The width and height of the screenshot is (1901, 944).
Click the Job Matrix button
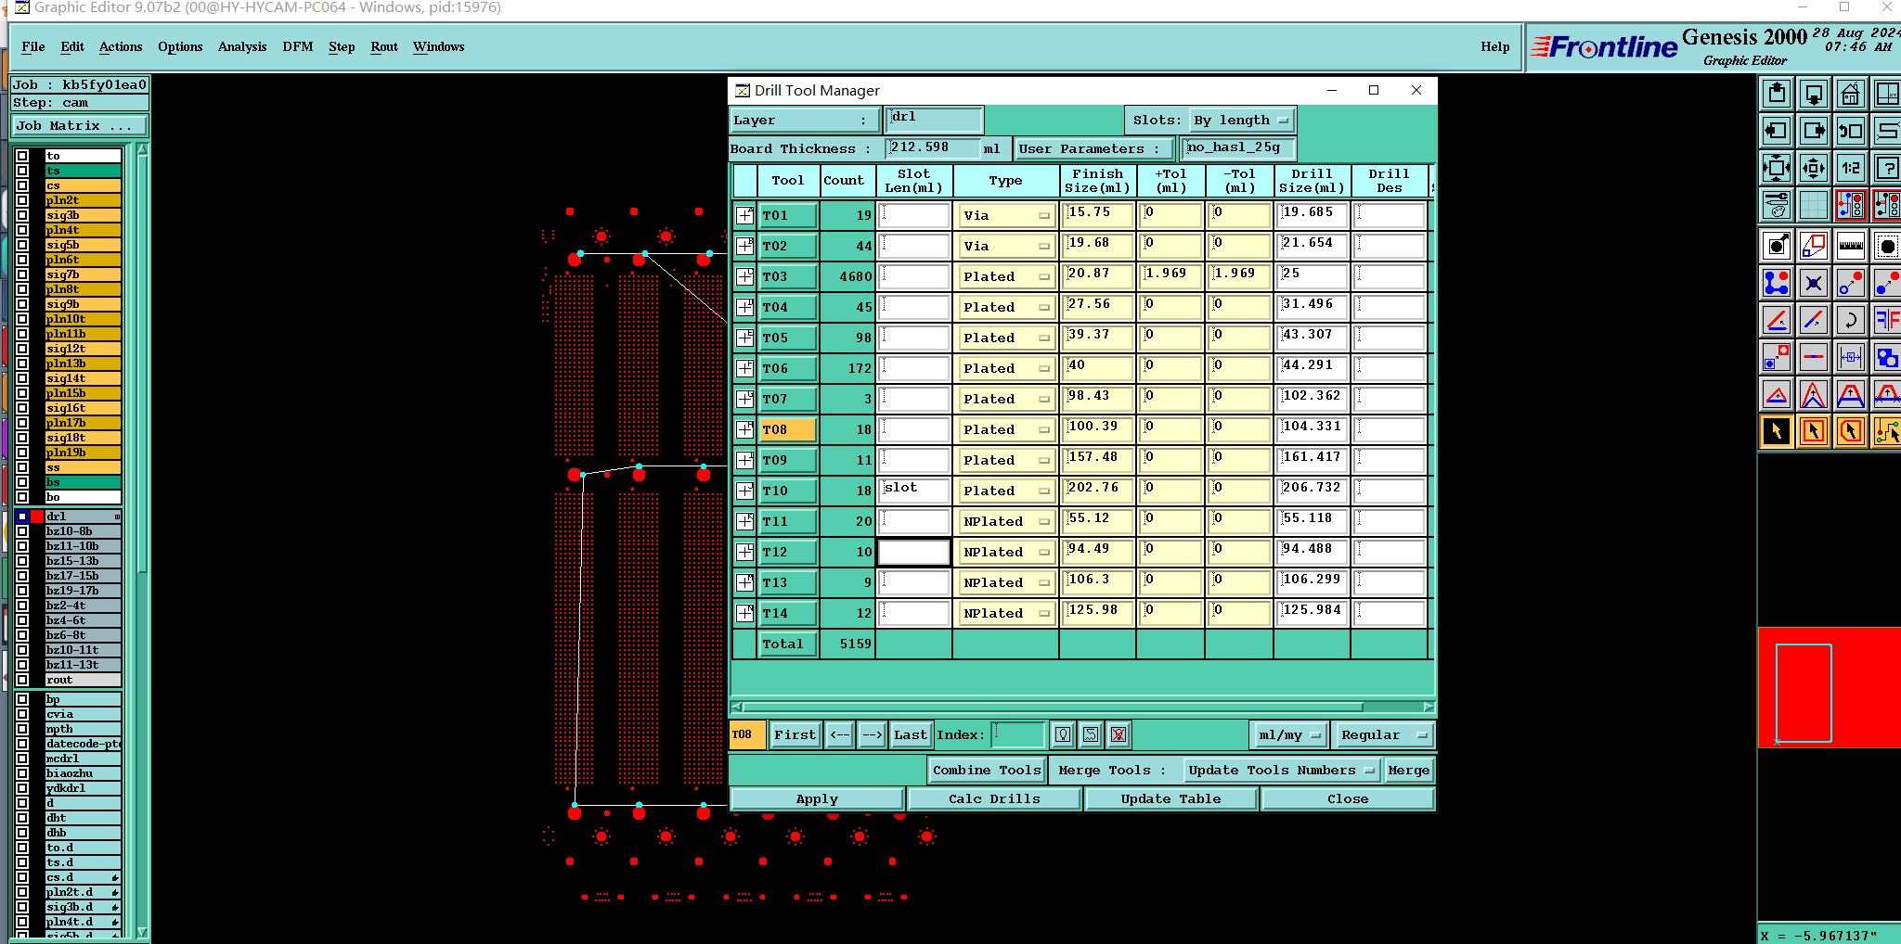(x=80, y=125)
